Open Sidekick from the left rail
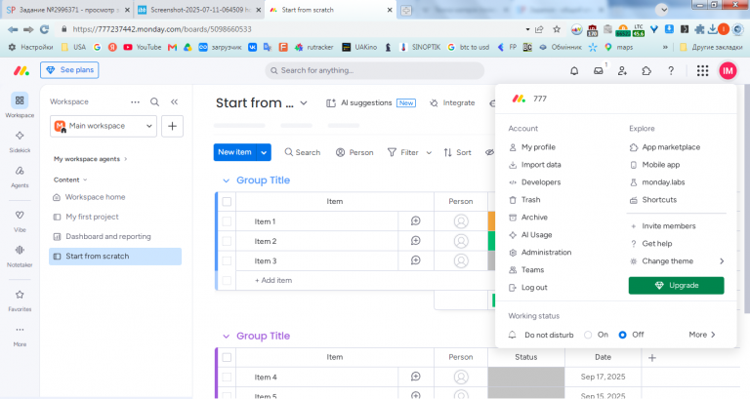This screenshot has width=750, height=399. [x=20, y=136]
